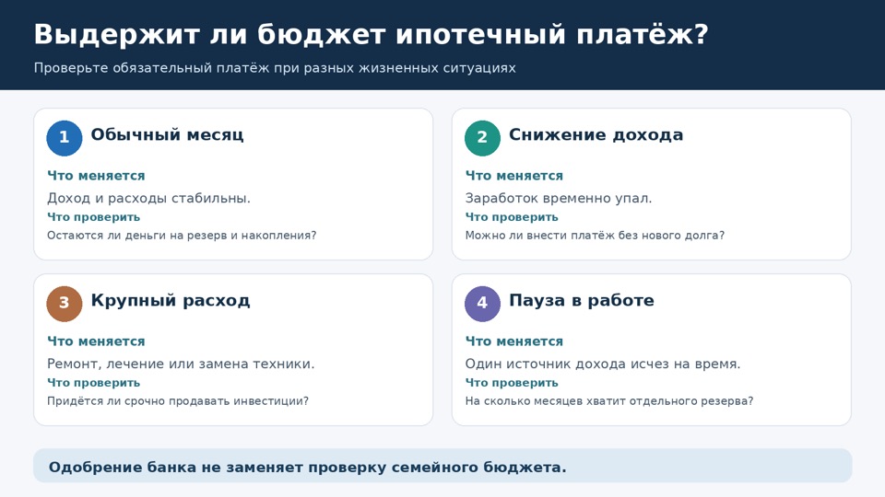Viewport: 885px width, 497px height.
Task: Click 'Можно ли внести платёж без нового долга?'
Action: pos(595,236)
